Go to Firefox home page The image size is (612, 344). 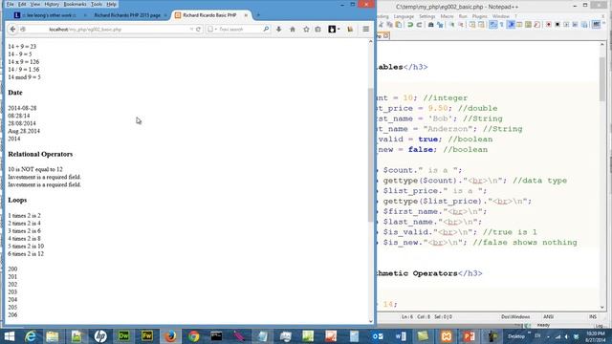tap(293, 30)
